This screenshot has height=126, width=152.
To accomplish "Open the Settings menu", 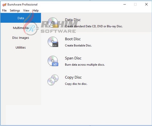I will (x=15, y=10).
